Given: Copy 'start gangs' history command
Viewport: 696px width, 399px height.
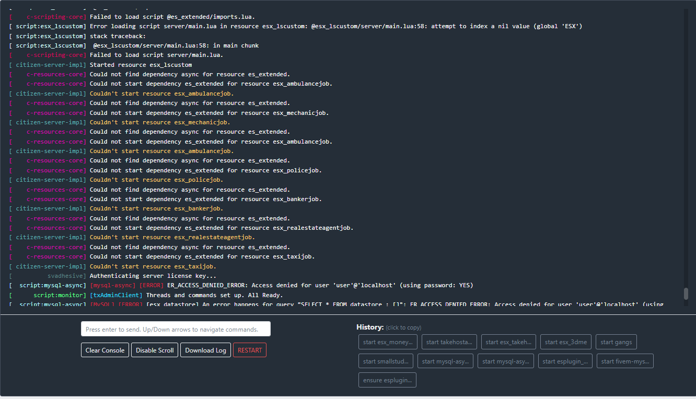Looking at the screenshot, I should click(x=616, y=342).
